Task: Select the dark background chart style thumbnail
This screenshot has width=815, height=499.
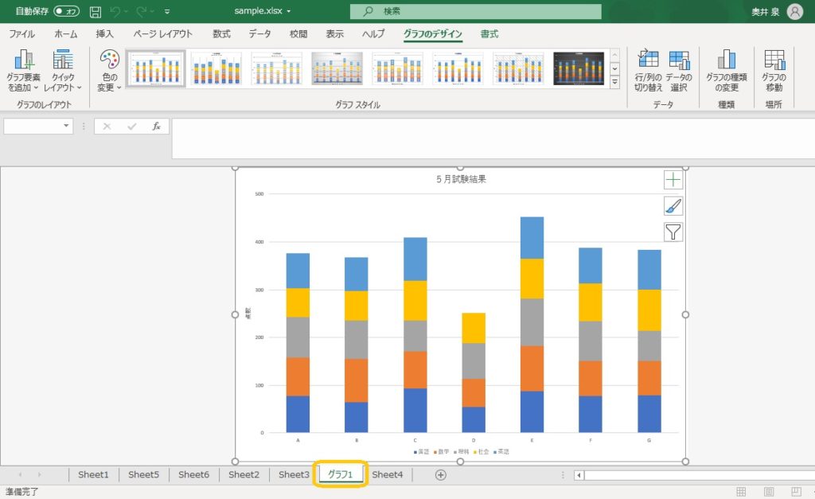Action: click(x=579, y=68)
